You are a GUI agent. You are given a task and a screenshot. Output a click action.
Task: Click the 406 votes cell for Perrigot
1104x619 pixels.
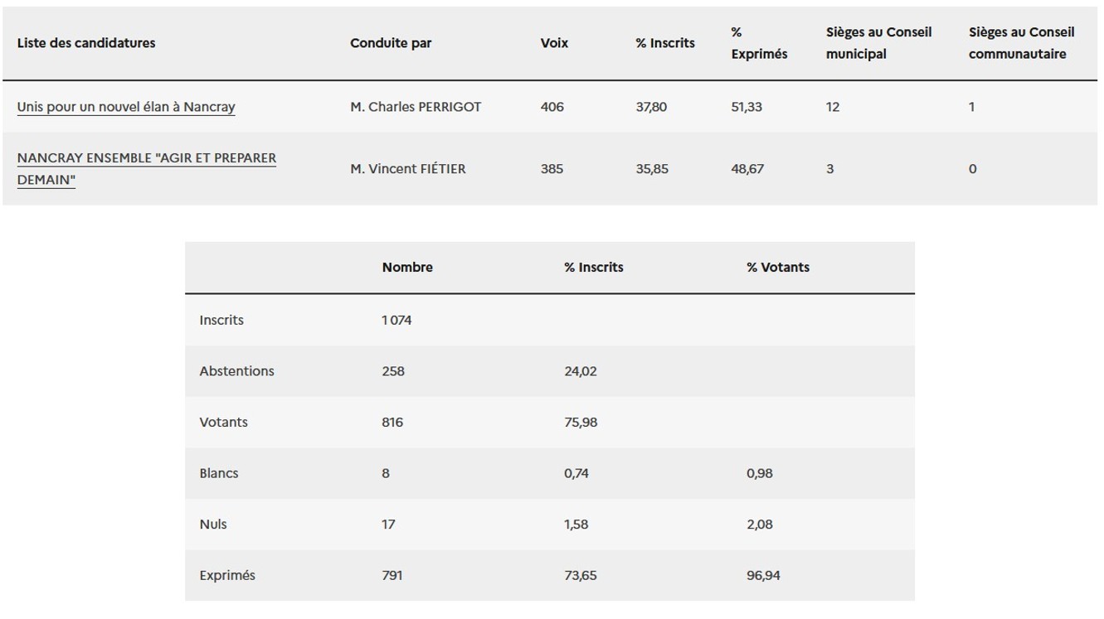click(552, 107)
